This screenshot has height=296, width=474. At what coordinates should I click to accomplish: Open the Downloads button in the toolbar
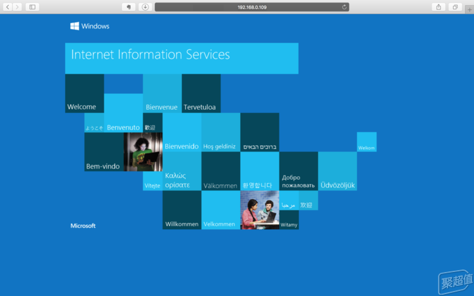(x=145, y=7)
